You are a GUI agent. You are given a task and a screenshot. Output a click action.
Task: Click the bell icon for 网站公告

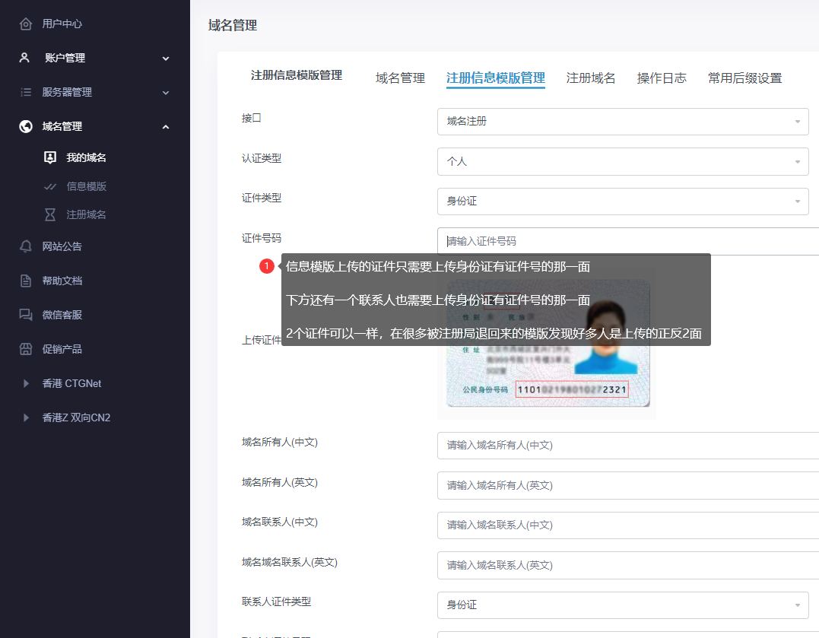pos(26,246)
